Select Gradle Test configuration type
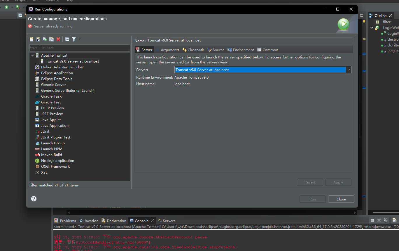Screen dimensions: 399x251 coord(51,102)
